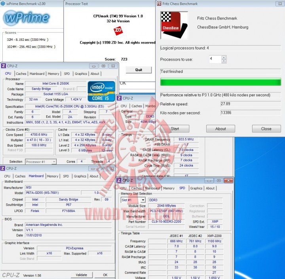
Task: Click the wPrime 32M score line
Action: coord(28,40)
